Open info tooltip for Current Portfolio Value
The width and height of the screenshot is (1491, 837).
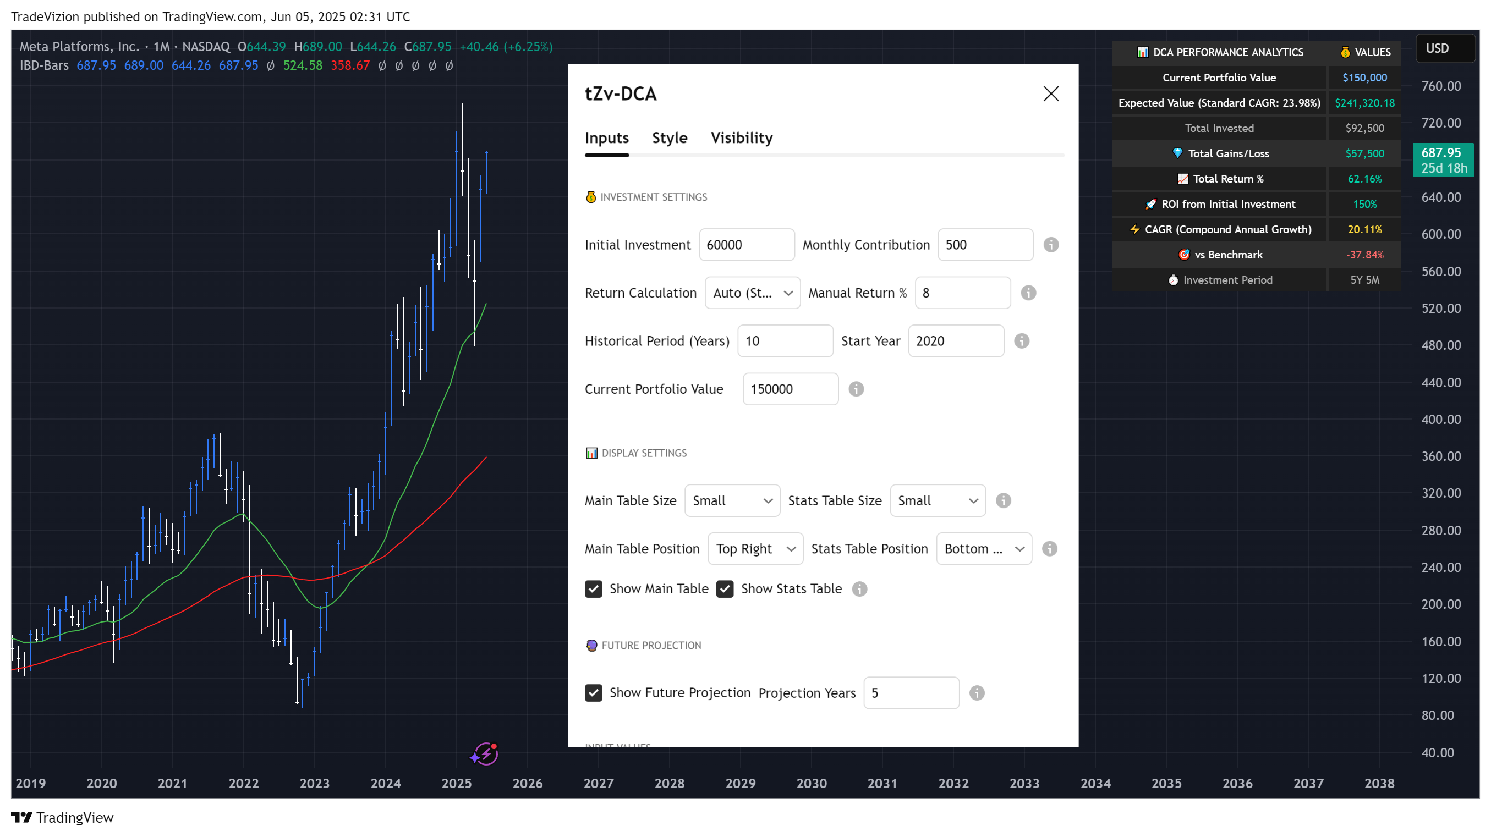click(x=856, y=389)
